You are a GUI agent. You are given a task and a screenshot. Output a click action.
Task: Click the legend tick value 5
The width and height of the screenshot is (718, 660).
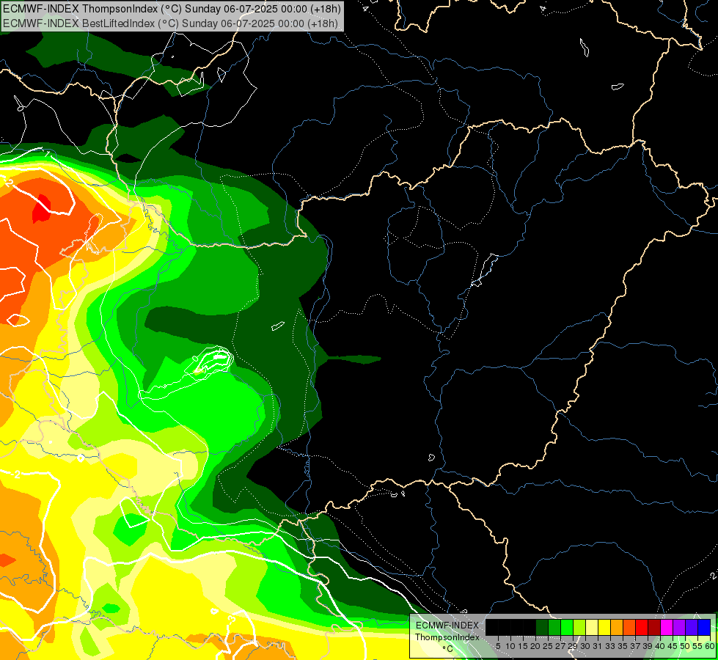pyautogui.click(x=498, y=646)
